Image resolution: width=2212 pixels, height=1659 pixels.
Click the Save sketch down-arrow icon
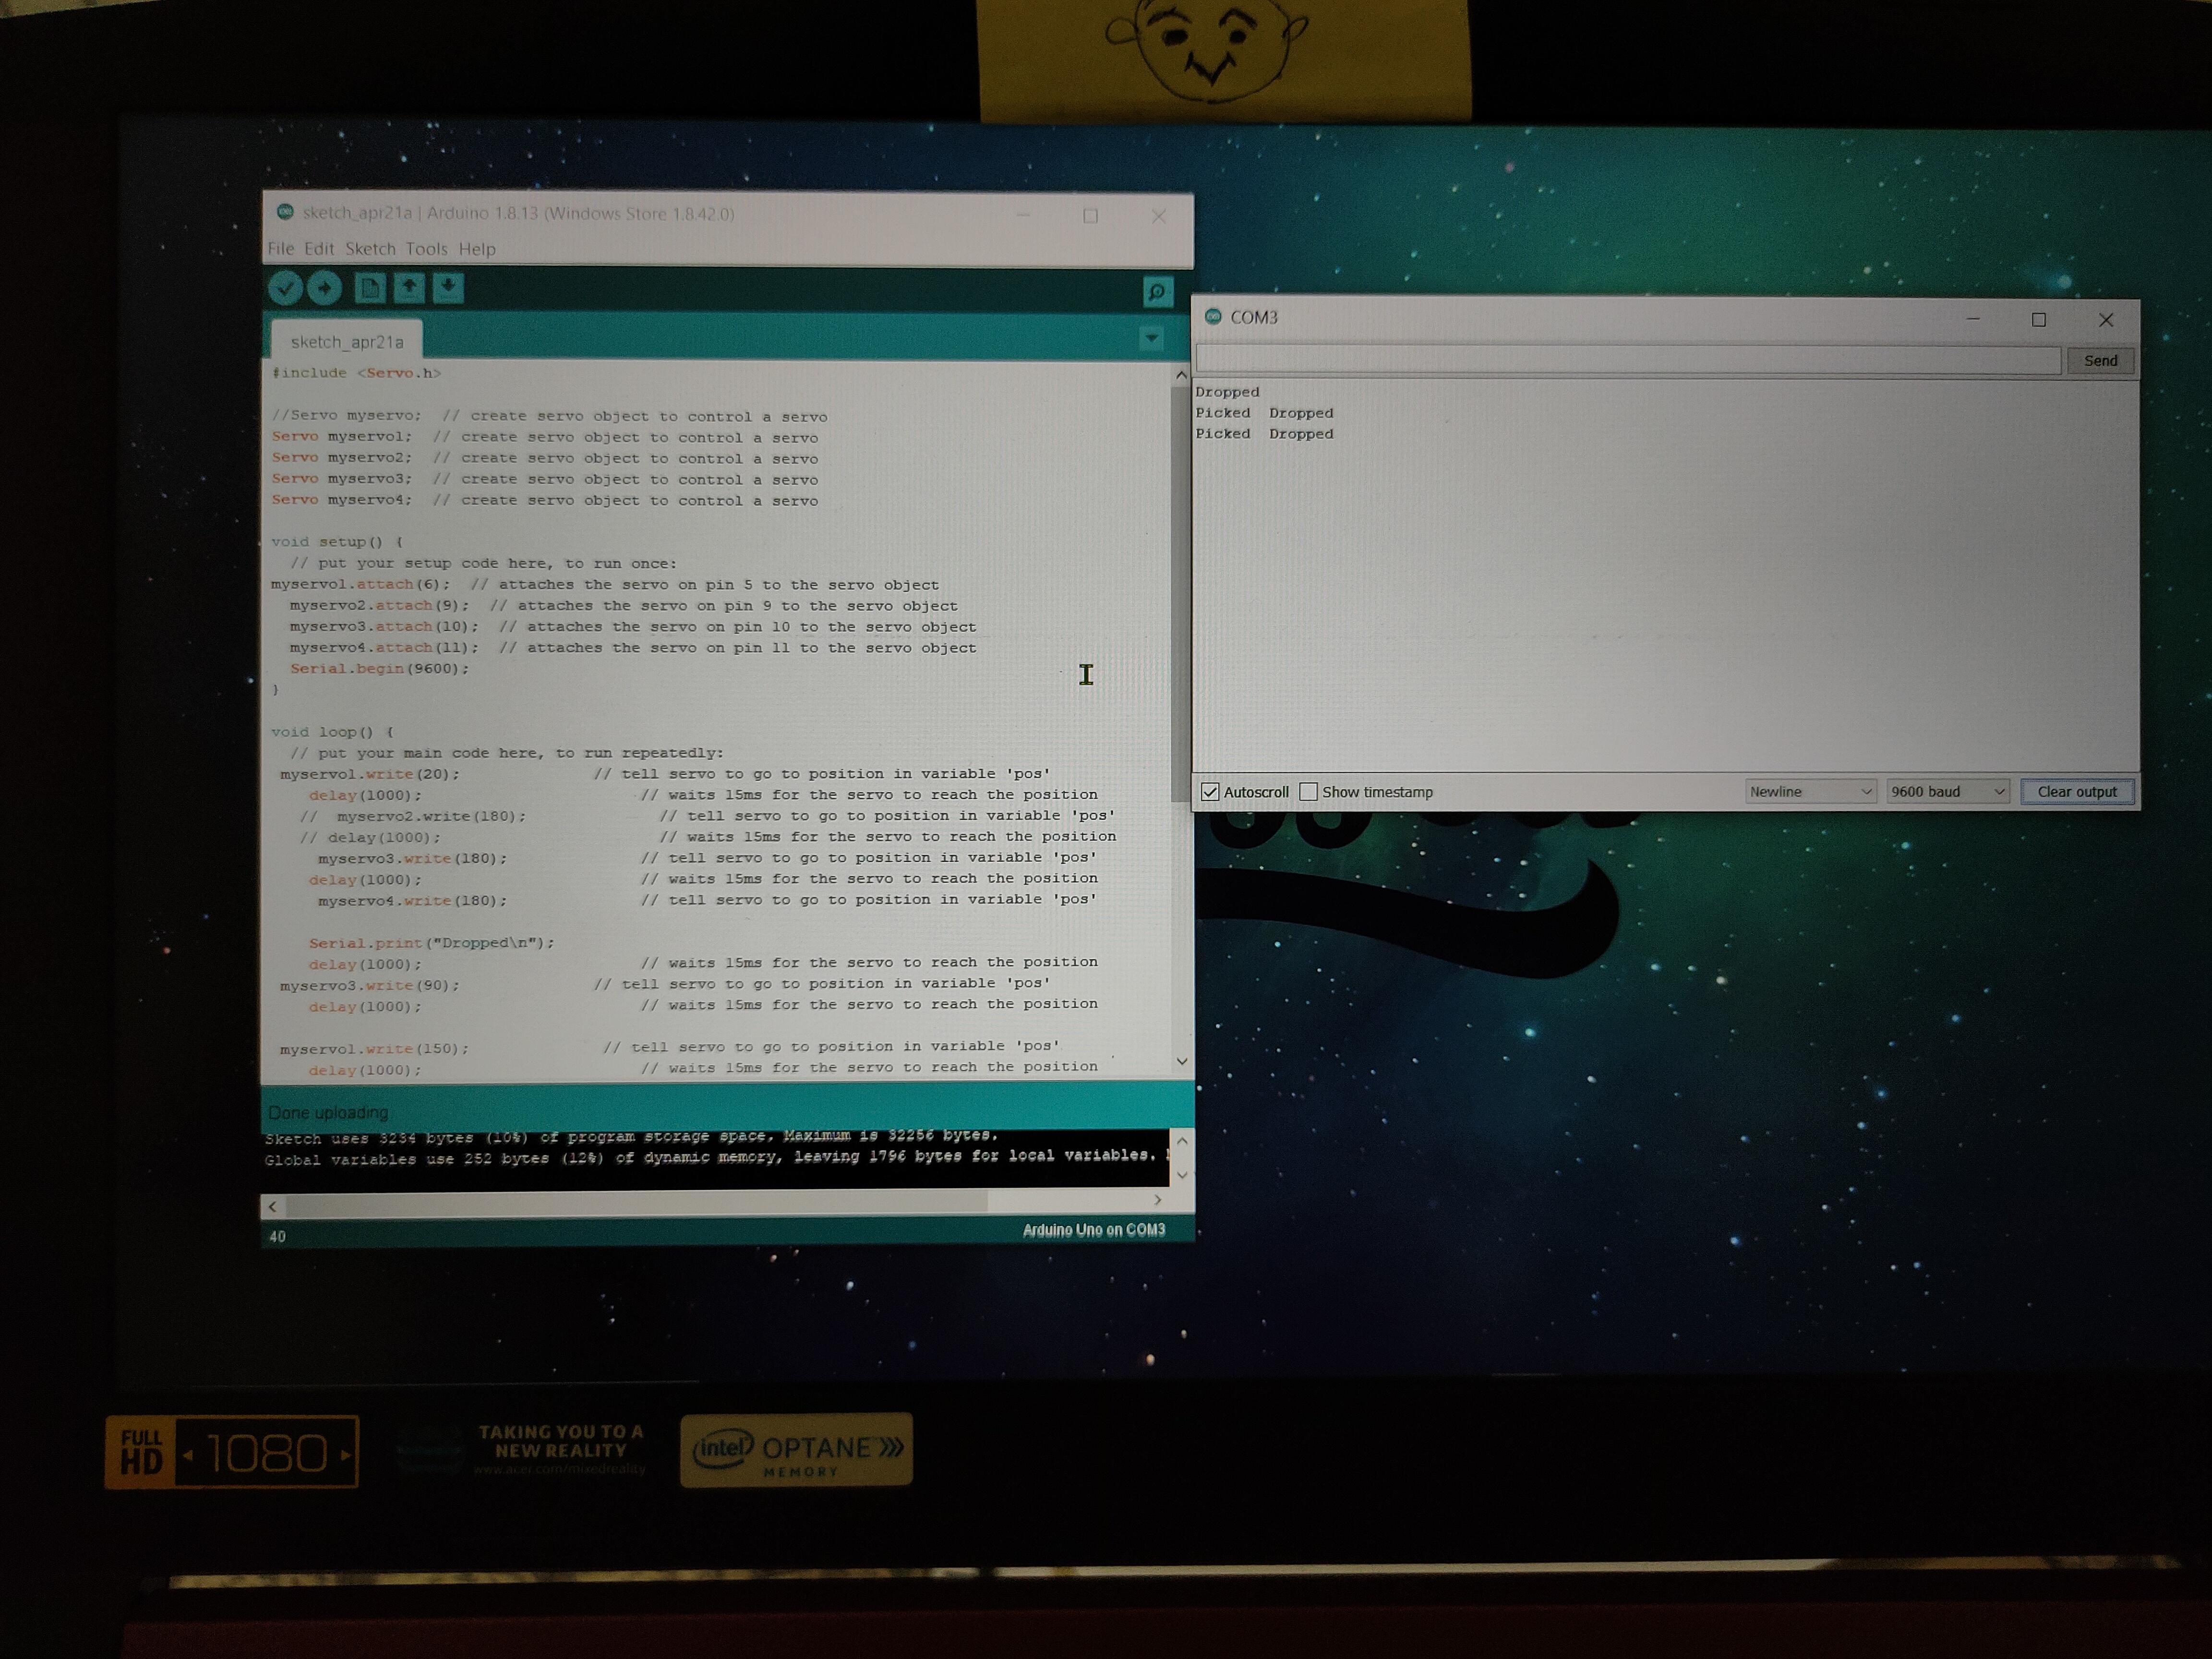tap(448, 289)
